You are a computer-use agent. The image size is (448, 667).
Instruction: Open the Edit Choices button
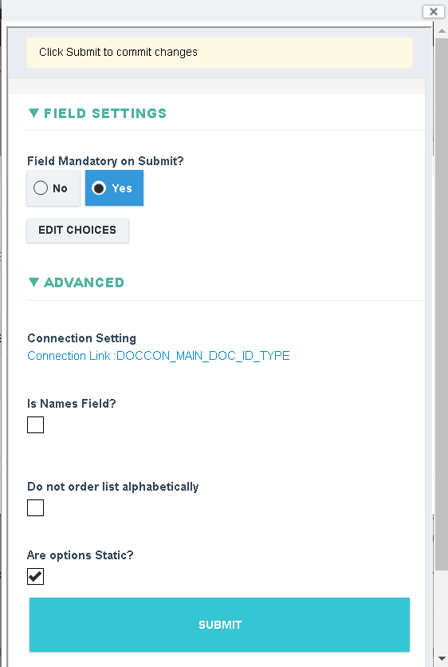coord(77,230)
